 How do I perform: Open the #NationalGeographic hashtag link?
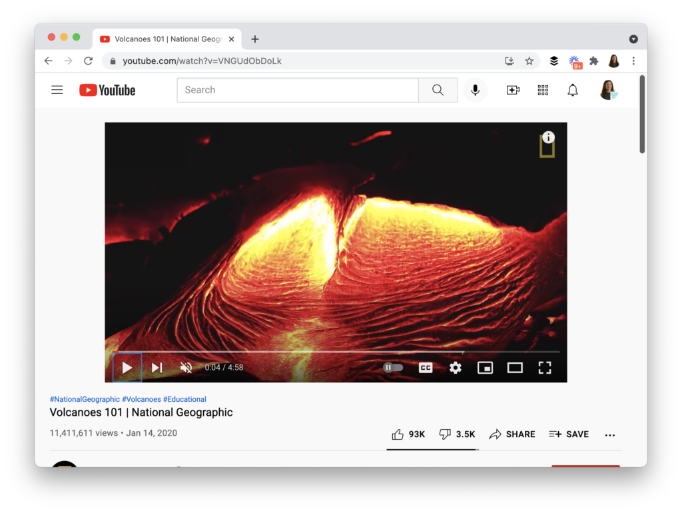click(x=85, y=398)
